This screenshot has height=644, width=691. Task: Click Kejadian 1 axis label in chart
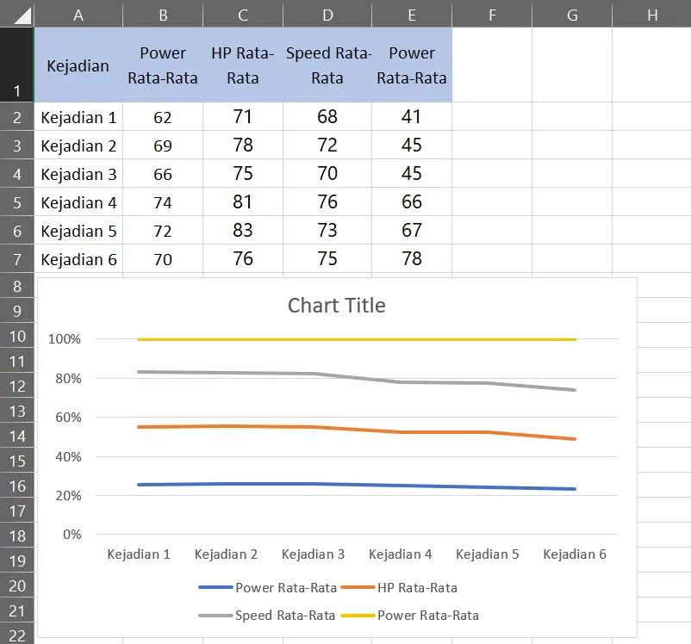pos(139,554)
